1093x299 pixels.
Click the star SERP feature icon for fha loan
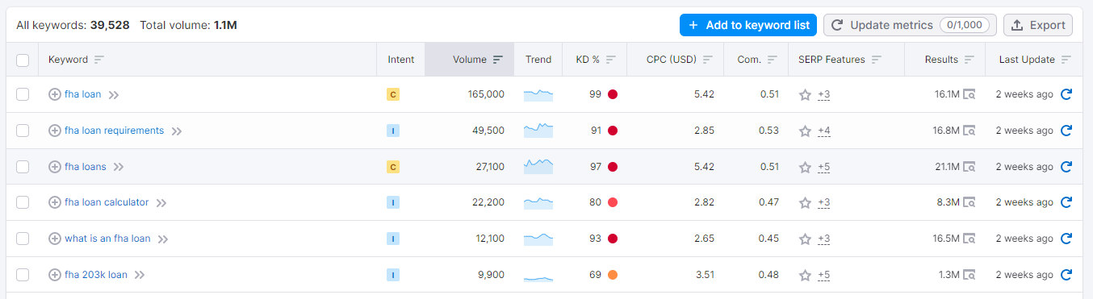(805, 95)
